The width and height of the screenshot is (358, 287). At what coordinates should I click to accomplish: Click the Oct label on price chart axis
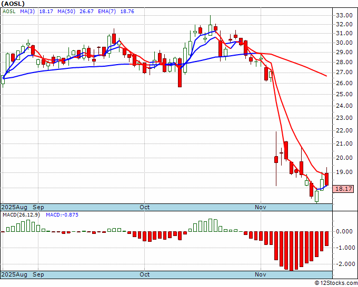(145, 207)
